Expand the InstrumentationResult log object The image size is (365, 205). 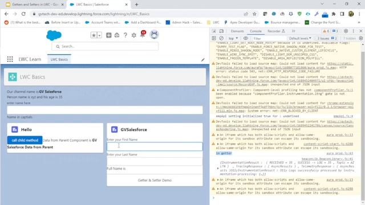click(x=218, y=169)
